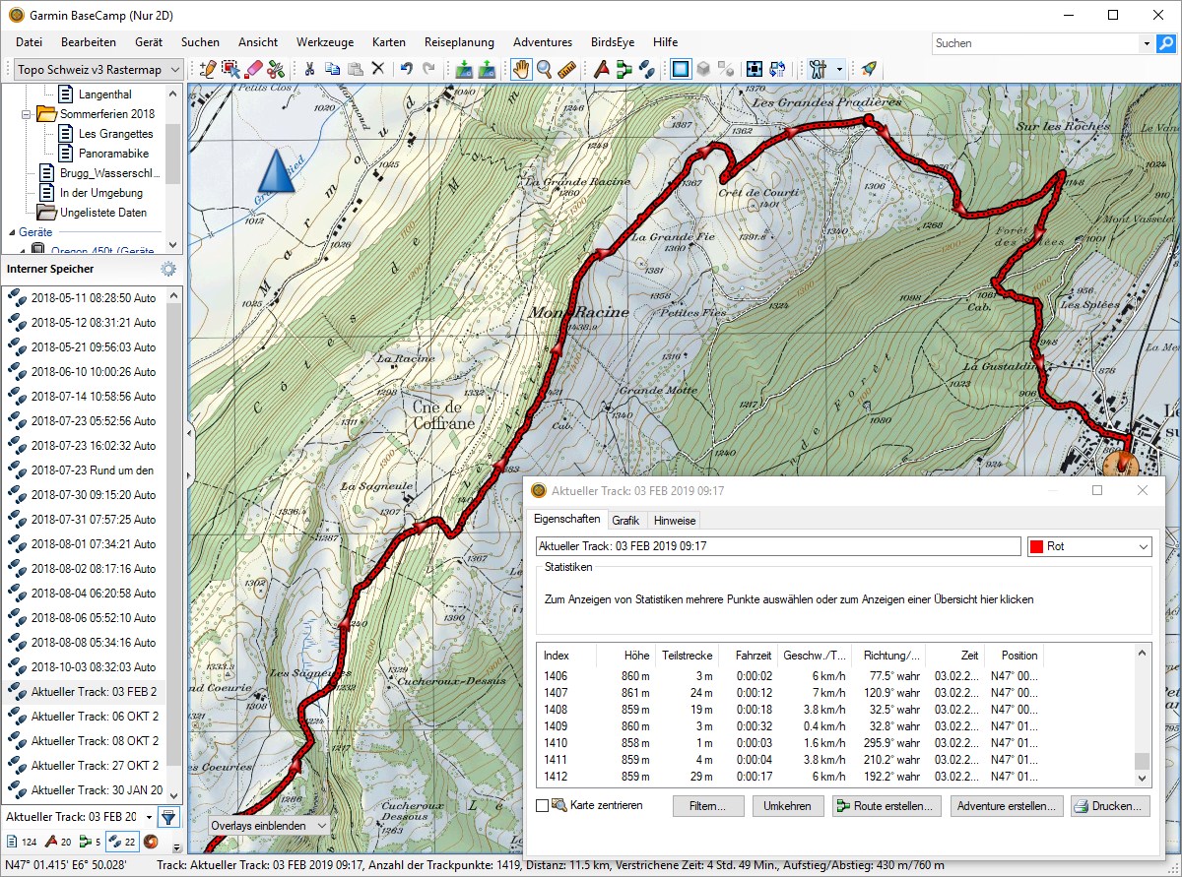Image resolution: width=1182 pixels, height=877 pixels.
Task: Click the red color swatch beside Rot
Action: tap(1036, 546)
